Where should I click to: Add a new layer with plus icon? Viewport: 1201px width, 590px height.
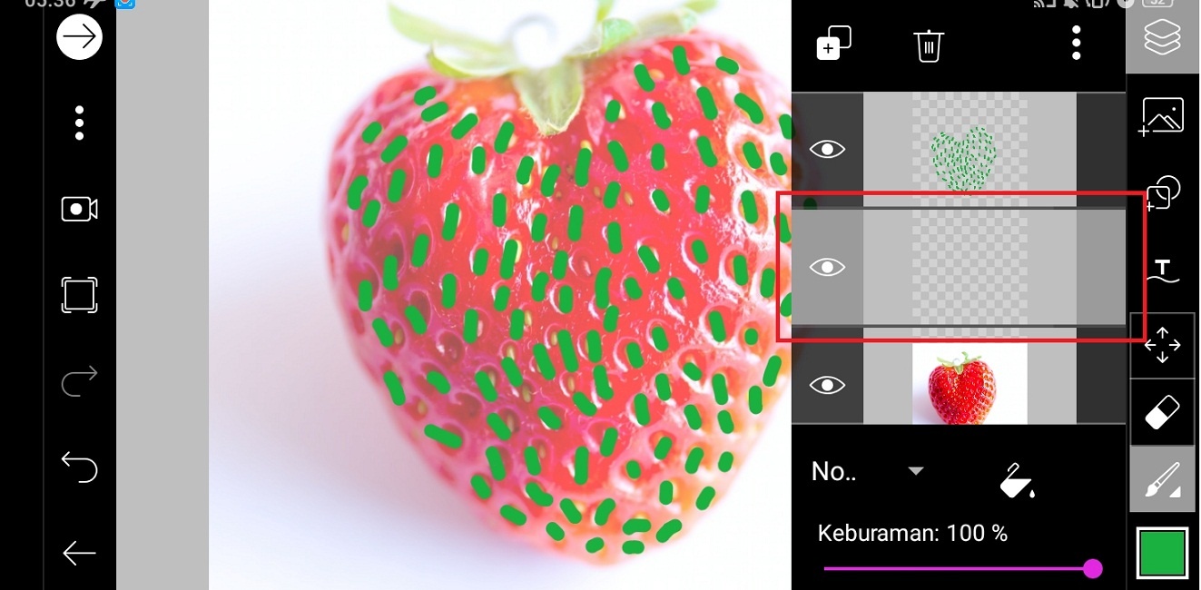click(833, 43)
